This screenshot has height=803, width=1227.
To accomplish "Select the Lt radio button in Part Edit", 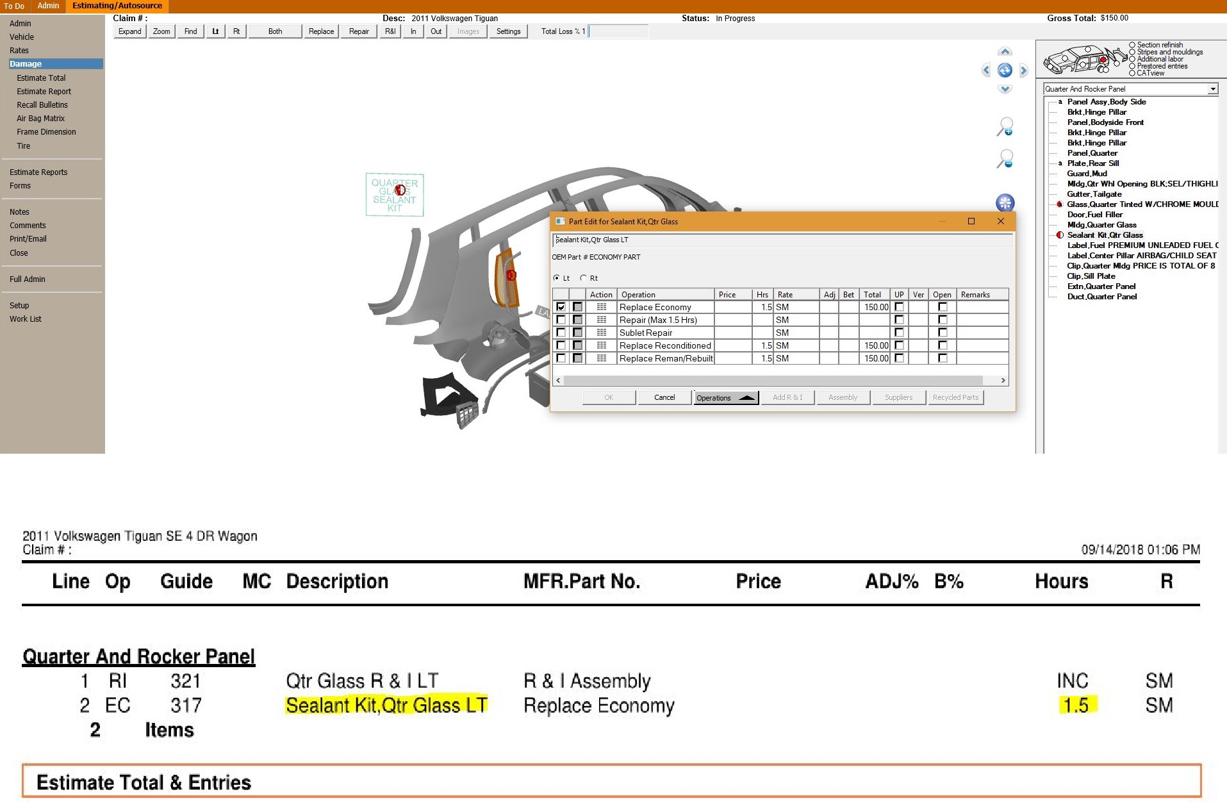I will pos(556,278).
